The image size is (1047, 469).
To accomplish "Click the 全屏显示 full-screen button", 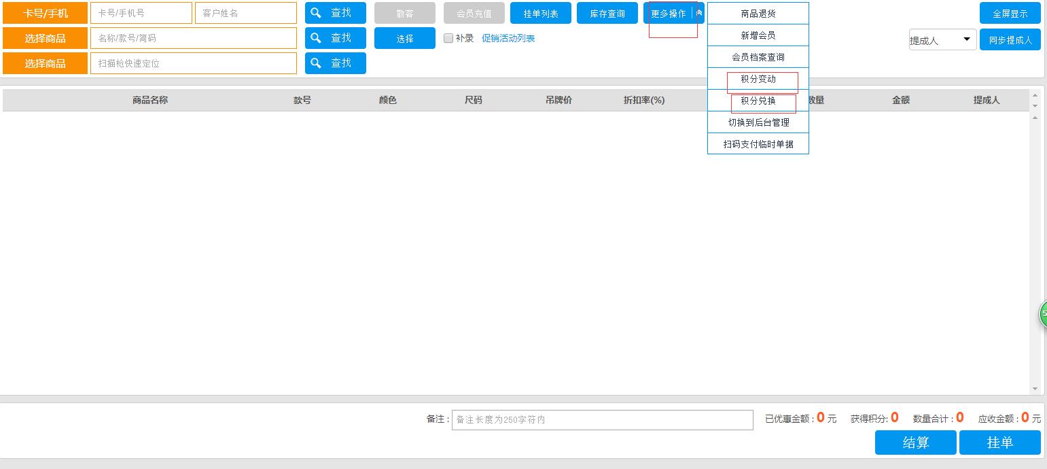I will [1010, 12].
